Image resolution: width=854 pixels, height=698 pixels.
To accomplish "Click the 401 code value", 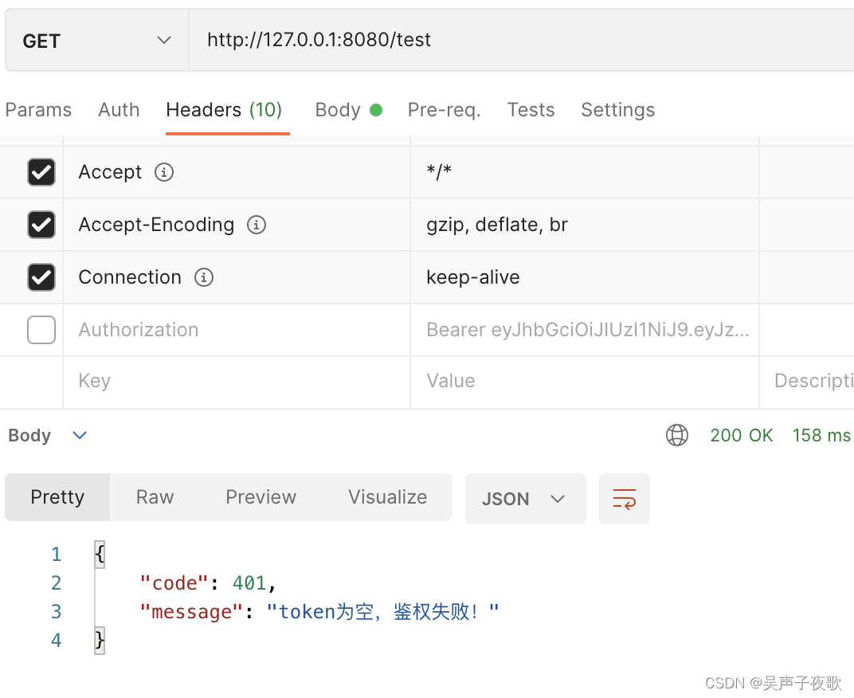I will [x=249, y=583].
